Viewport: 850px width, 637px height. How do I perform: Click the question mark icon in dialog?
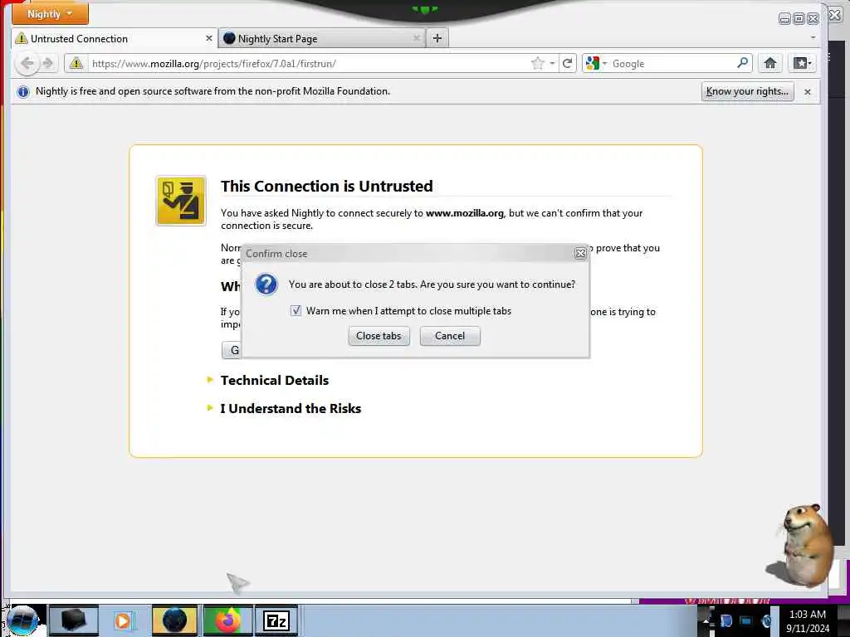(266, 284)
